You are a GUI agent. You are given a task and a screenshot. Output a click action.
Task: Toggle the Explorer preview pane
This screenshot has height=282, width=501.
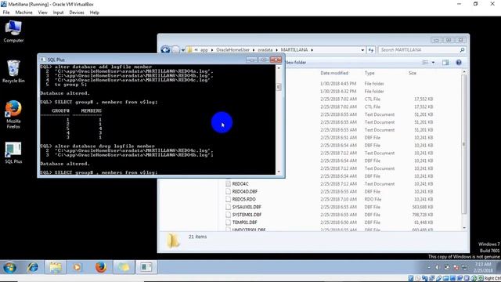pos(445,63)
